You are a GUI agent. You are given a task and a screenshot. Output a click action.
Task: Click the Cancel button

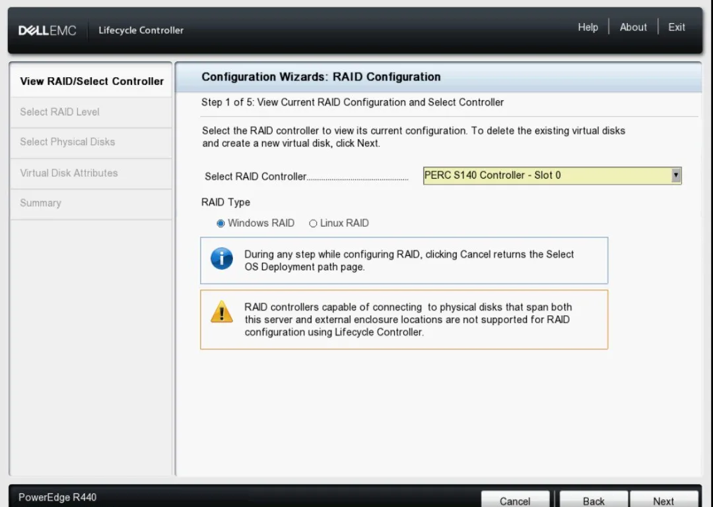[x=515, y=500]
